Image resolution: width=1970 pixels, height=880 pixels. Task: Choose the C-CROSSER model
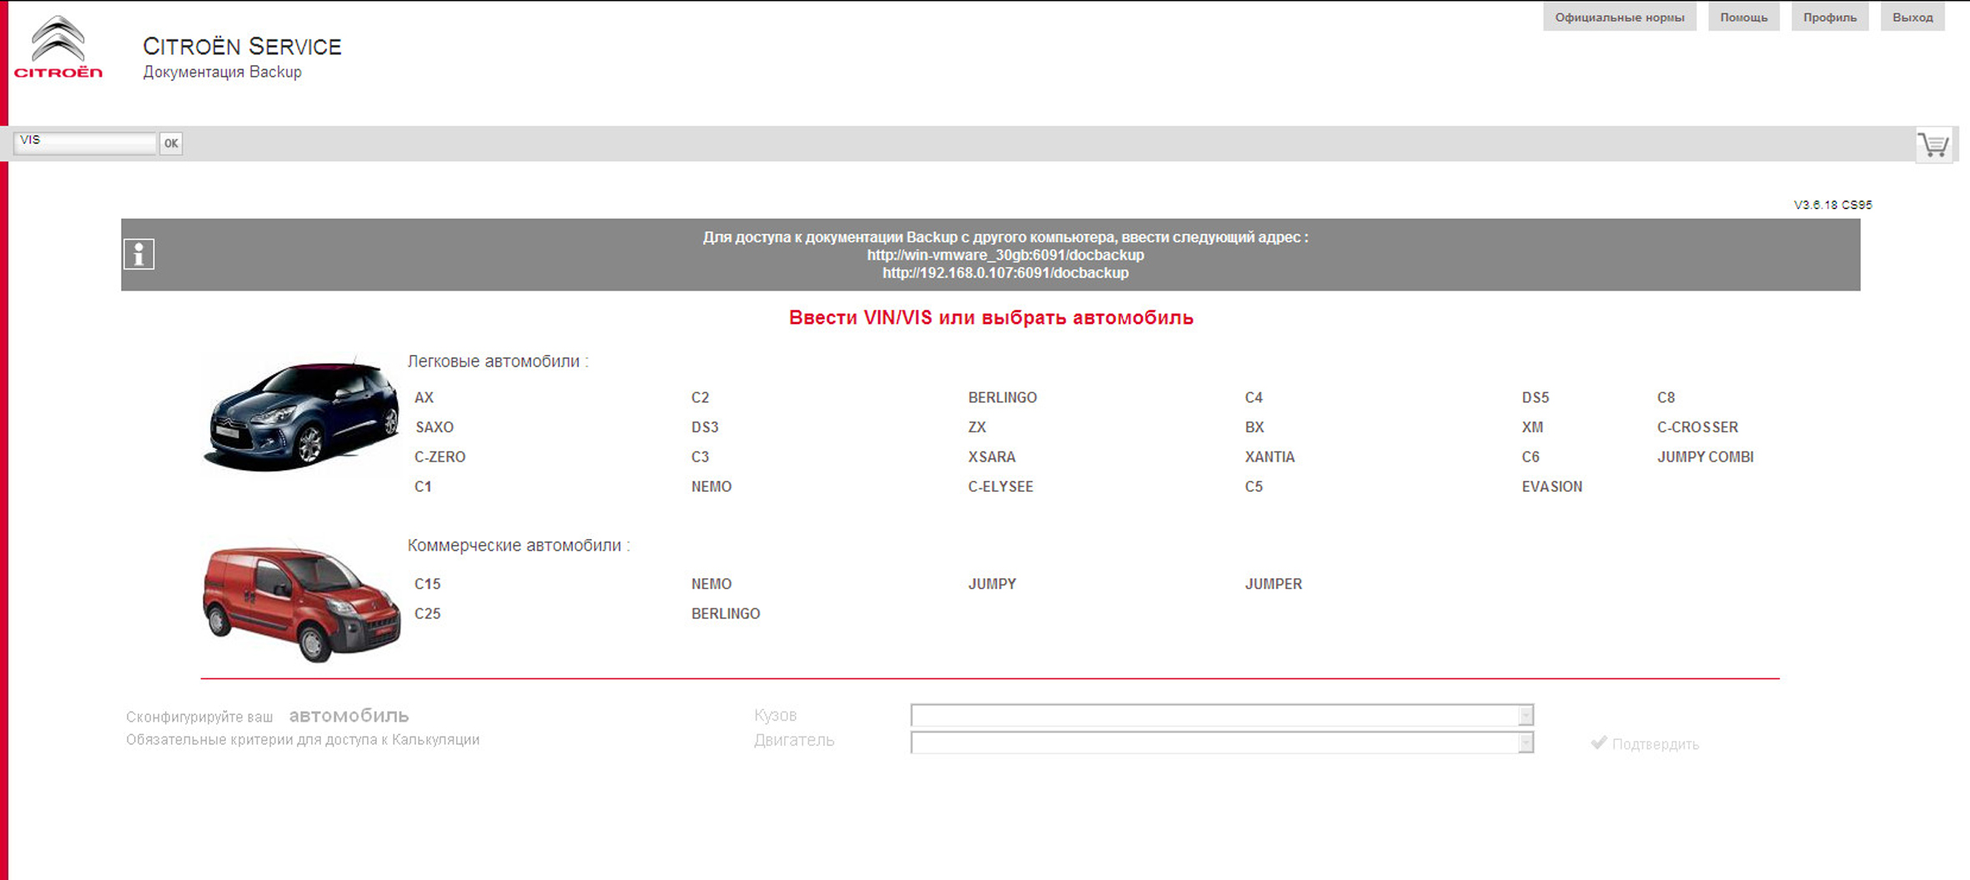(1697, 427)
